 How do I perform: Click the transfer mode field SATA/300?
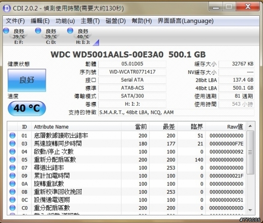(132, 96)
